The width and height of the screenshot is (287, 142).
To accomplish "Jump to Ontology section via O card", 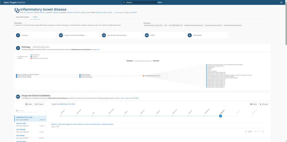I will tap(35, 35).
